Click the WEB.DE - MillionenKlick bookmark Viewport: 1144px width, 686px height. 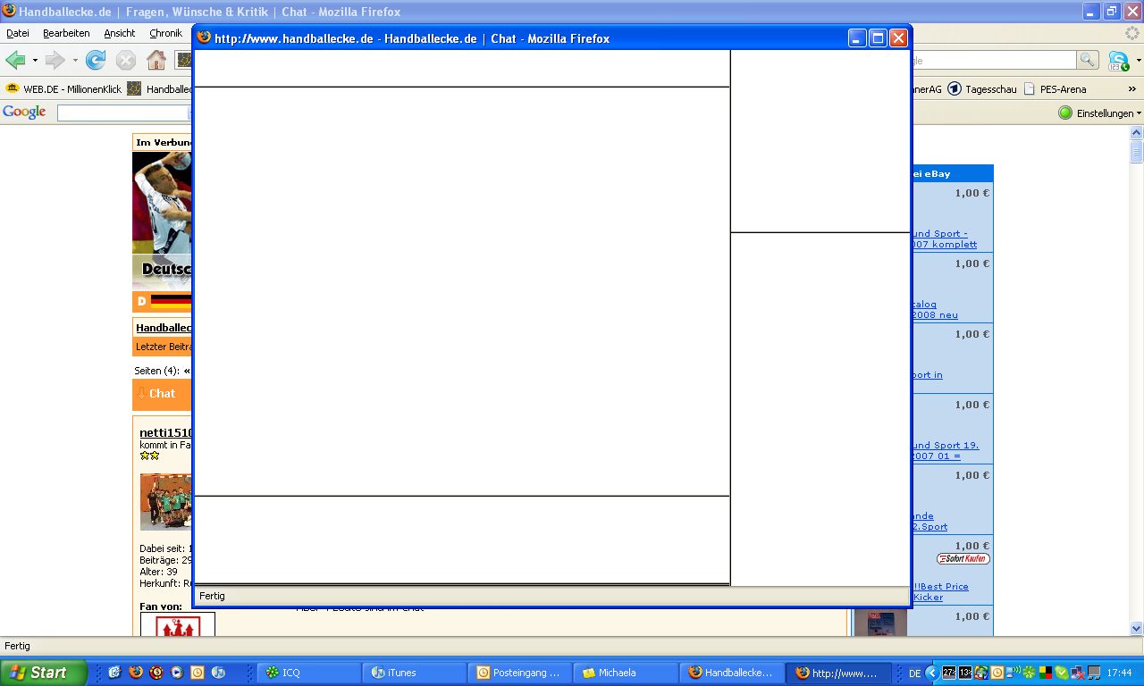click(x=63, y=89)
